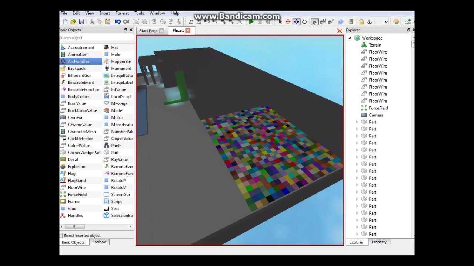The width and height of the screenshot is (474, 266).
Task: Click the Paste clipboard toolbar icon
Action: tap(108, 22)
